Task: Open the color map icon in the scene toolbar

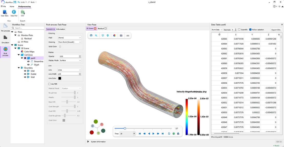Action: [114, 36]
